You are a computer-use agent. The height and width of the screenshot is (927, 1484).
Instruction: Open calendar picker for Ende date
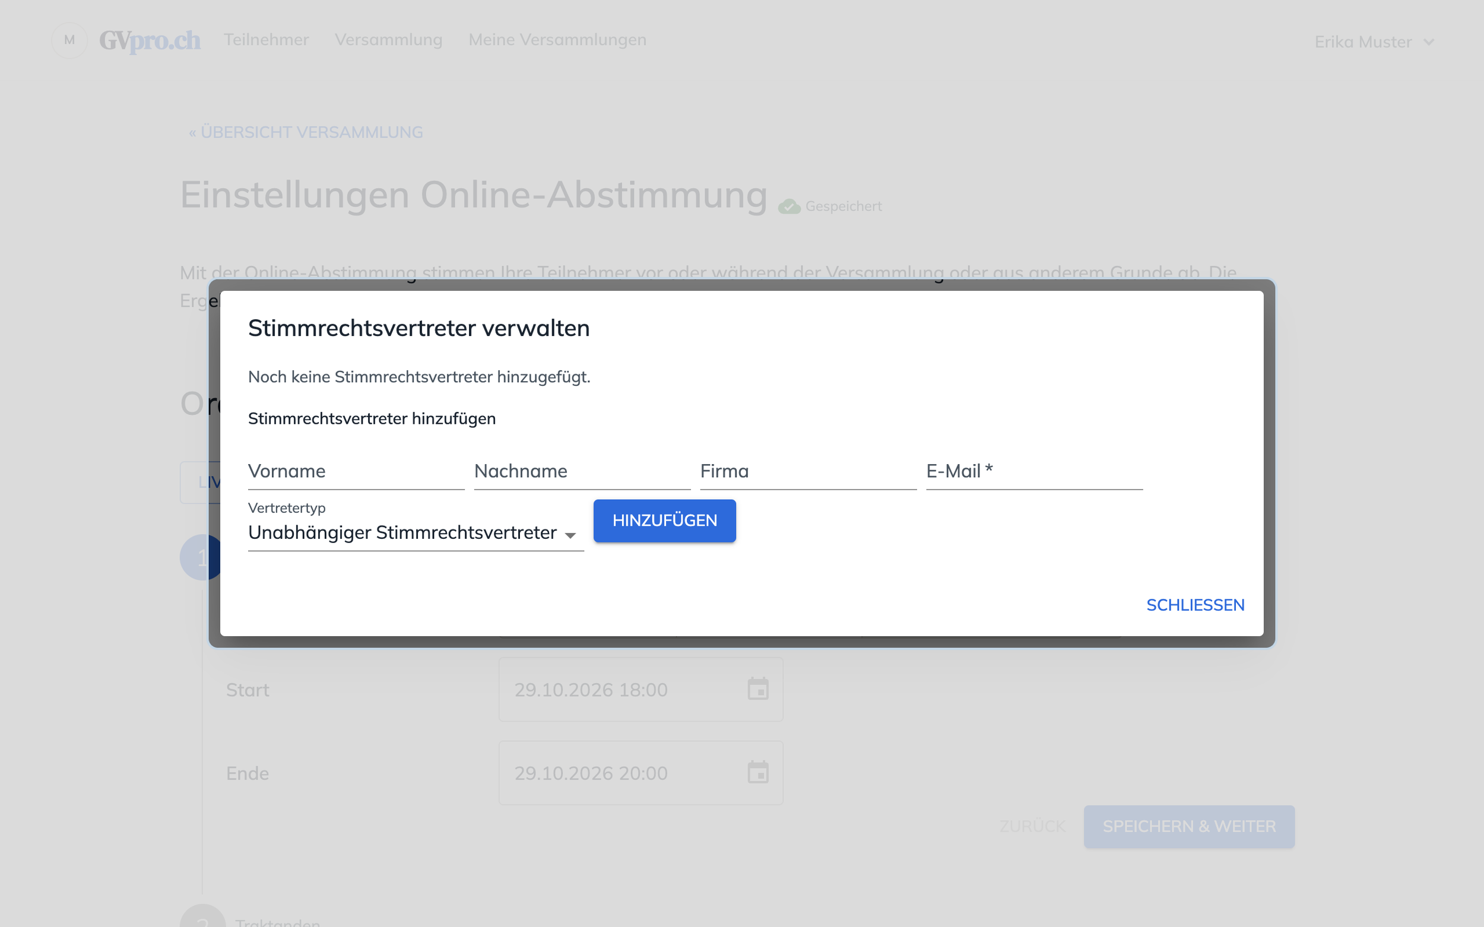(758, 773)
